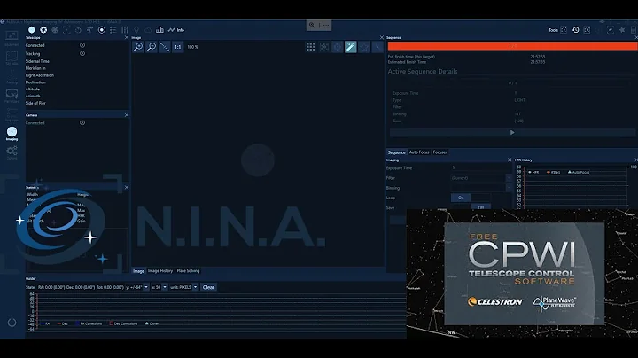The width and height of the screenshot is (638, 358).
Task: Click the camera aperture icon in Info toolbar
Action: 43,30
